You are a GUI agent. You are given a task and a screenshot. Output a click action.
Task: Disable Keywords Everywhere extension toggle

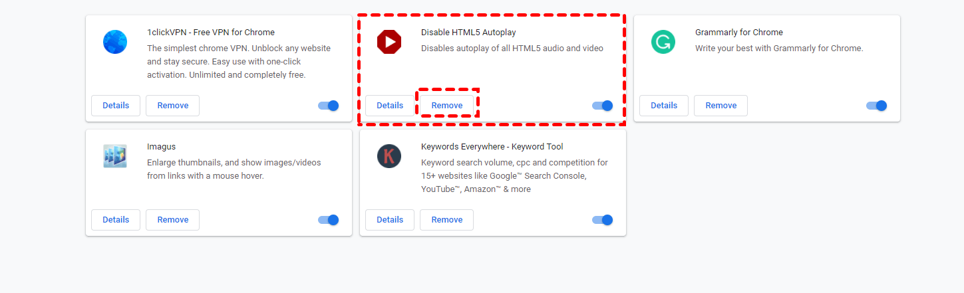pyautogui.click(x=603, y=220)
